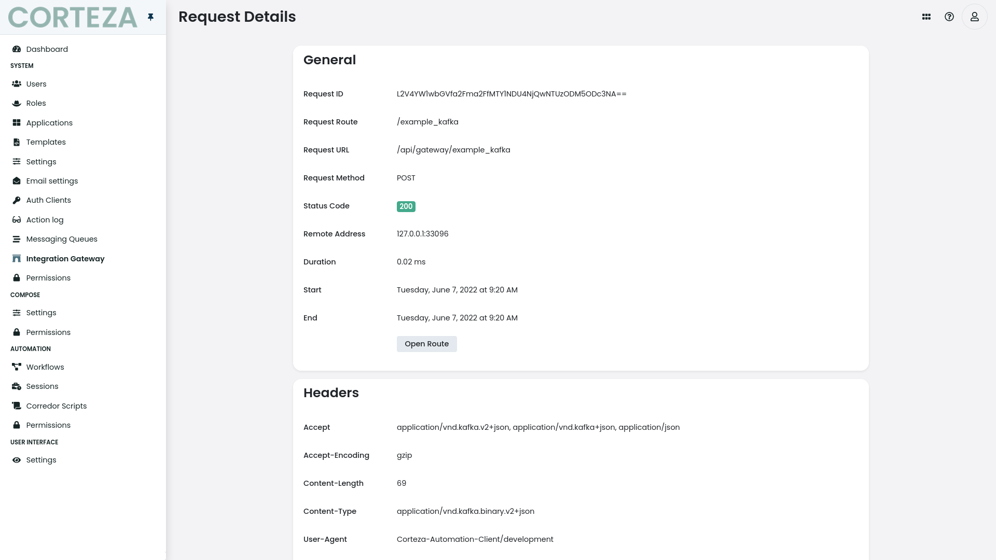Click the Accept header value
Image resolution: width=996 pixels, height=560 pixels.
point(538,427)
